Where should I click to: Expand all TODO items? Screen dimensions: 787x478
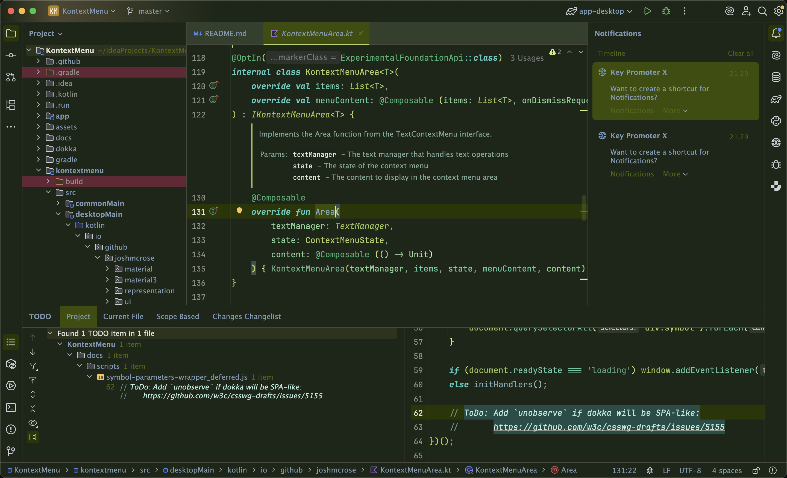point(33,394)
